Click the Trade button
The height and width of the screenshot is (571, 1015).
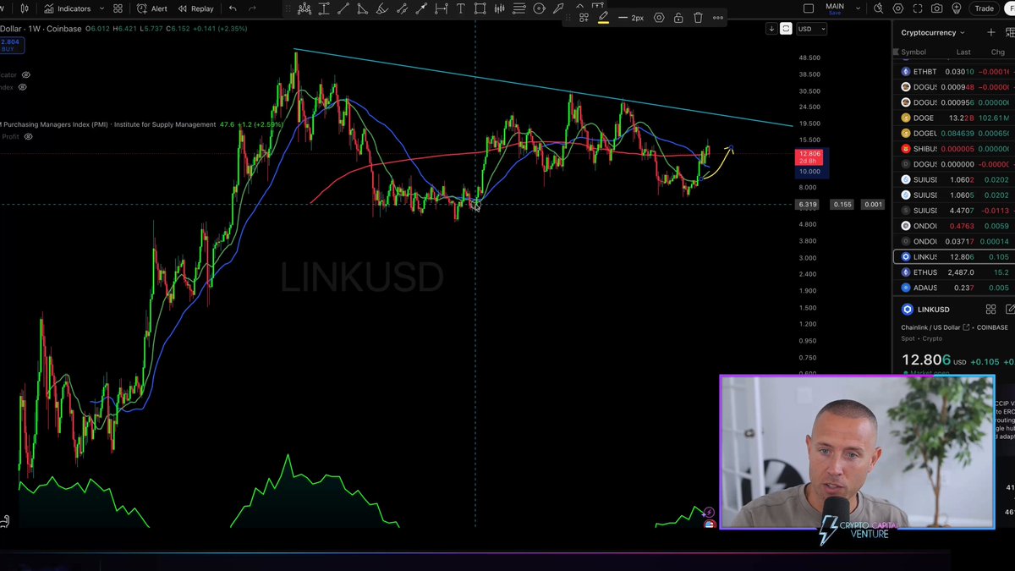(x=985, y=8)
